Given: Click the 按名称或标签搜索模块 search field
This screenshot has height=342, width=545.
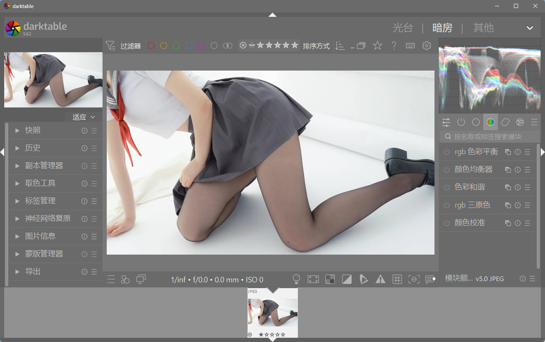Looking at the screenshot, I should point(490,137).
